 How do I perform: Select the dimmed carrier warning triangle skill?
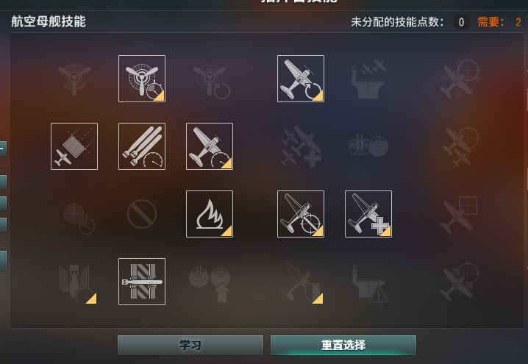[x=369, y=283]
